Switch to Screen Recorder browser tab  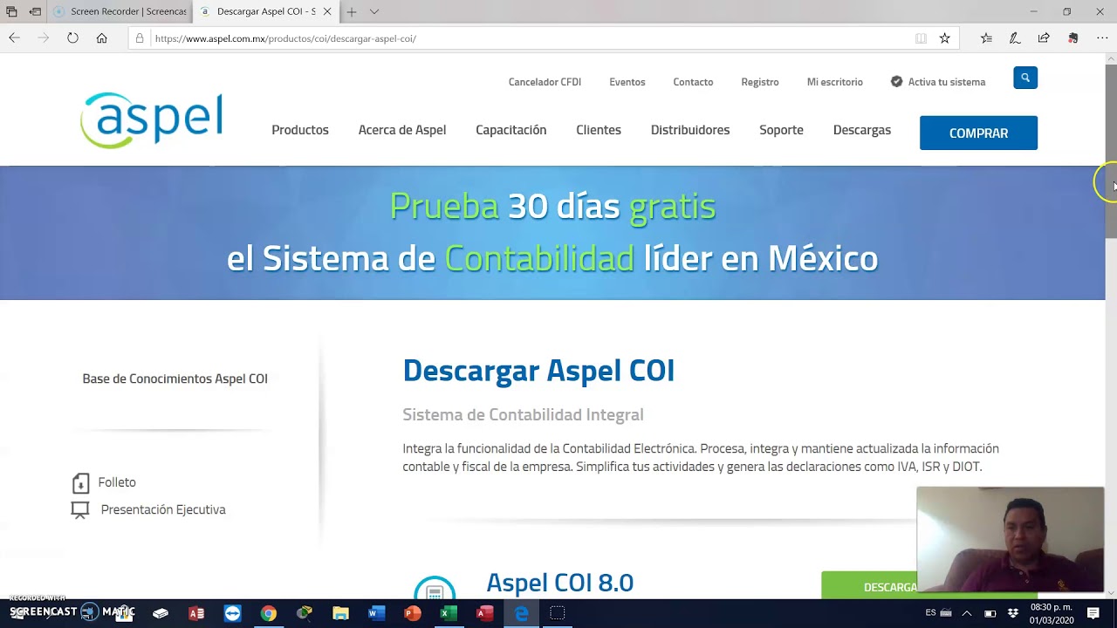(x=120, y=11)
